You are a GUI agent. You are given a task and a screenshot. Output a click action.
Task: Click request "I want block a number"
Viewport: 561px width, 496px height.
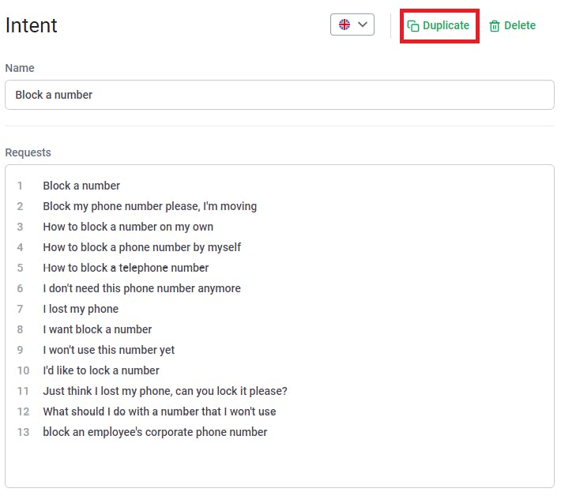[97, 329]
